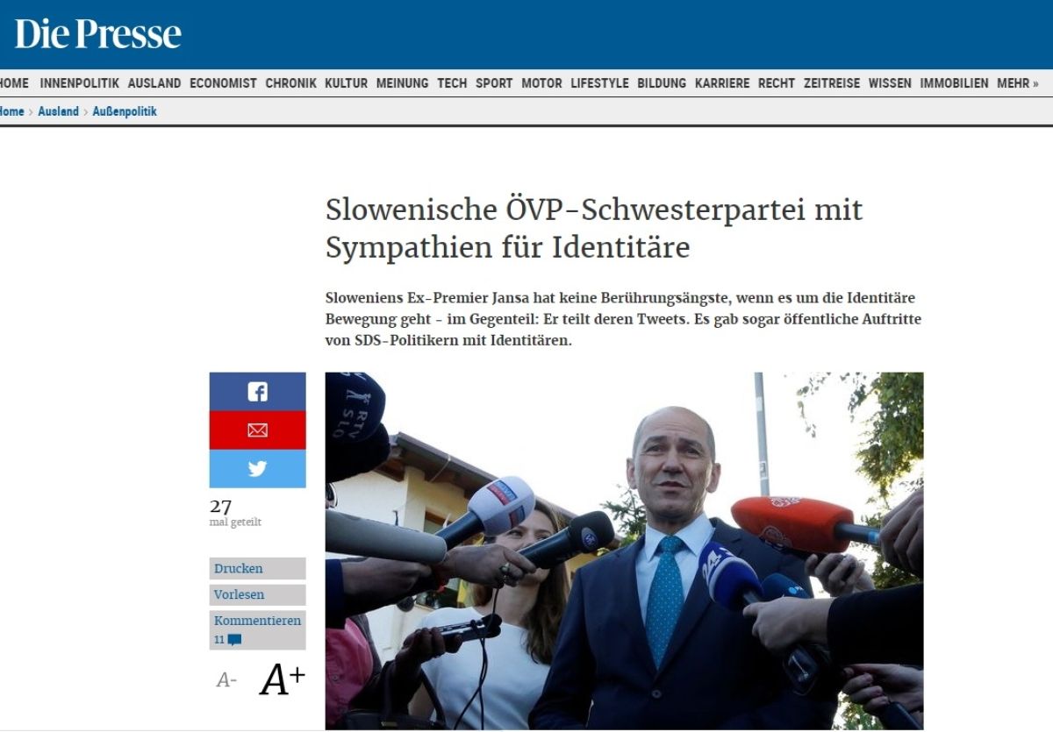
Task: Click the Vorlesen button
Action: pos(257,594)
